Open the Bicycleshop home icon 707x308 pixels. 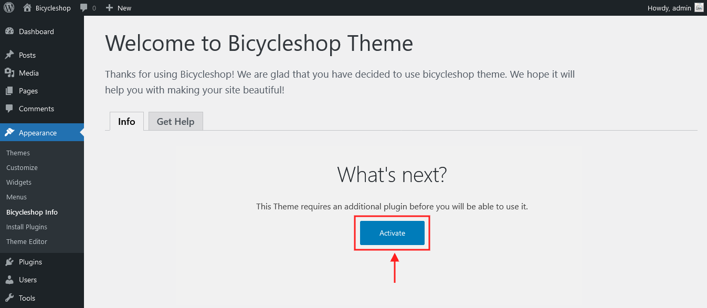(27, 8)
